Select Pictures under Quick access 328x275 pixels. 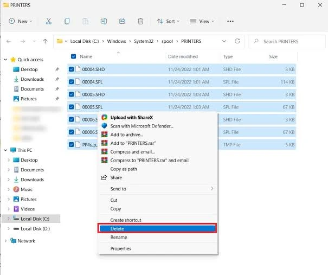click(28, 99)
